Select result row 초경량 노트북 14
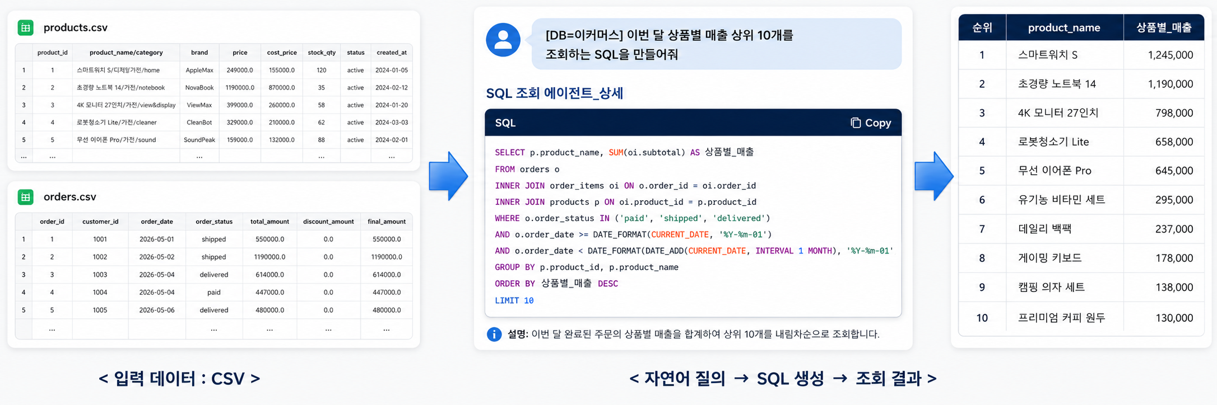The width and height of the screenshot is (1217, 405). tap(1081, 84)
